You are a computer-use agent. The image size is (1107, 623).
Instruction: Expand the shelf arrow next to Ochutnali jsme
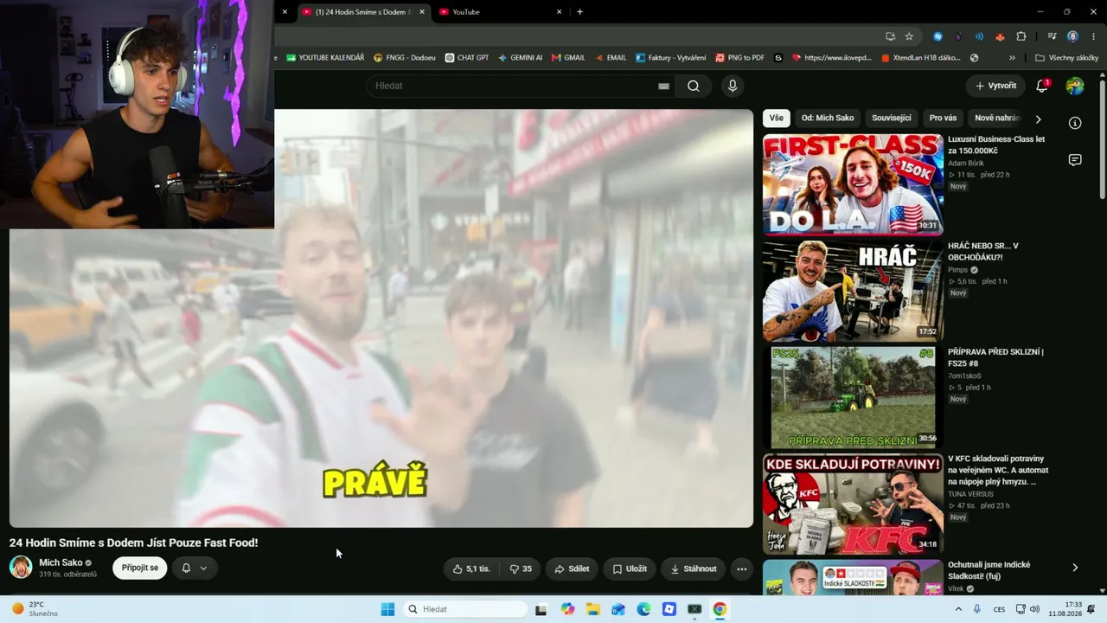click(x=1075, y=568)
